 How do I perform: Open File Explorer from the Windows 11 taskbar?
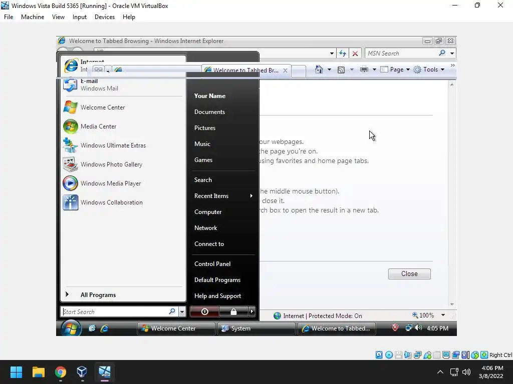coord(38,372)
